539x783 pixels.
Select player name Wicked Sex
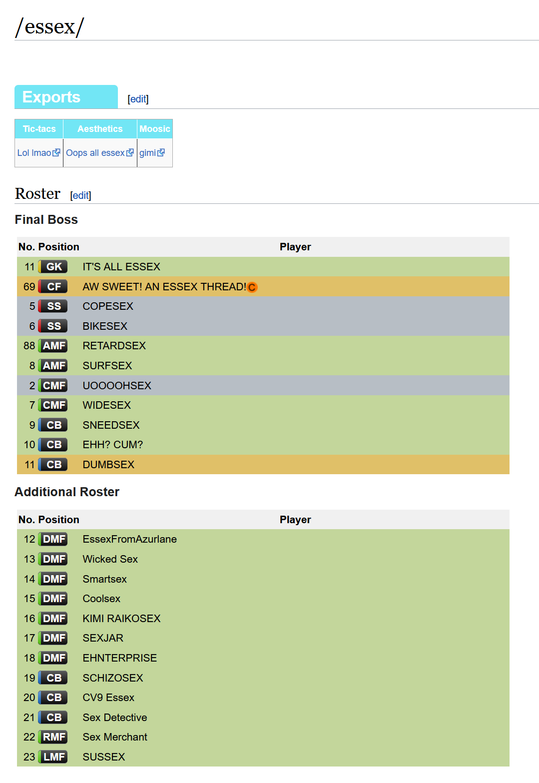(110, 559)
